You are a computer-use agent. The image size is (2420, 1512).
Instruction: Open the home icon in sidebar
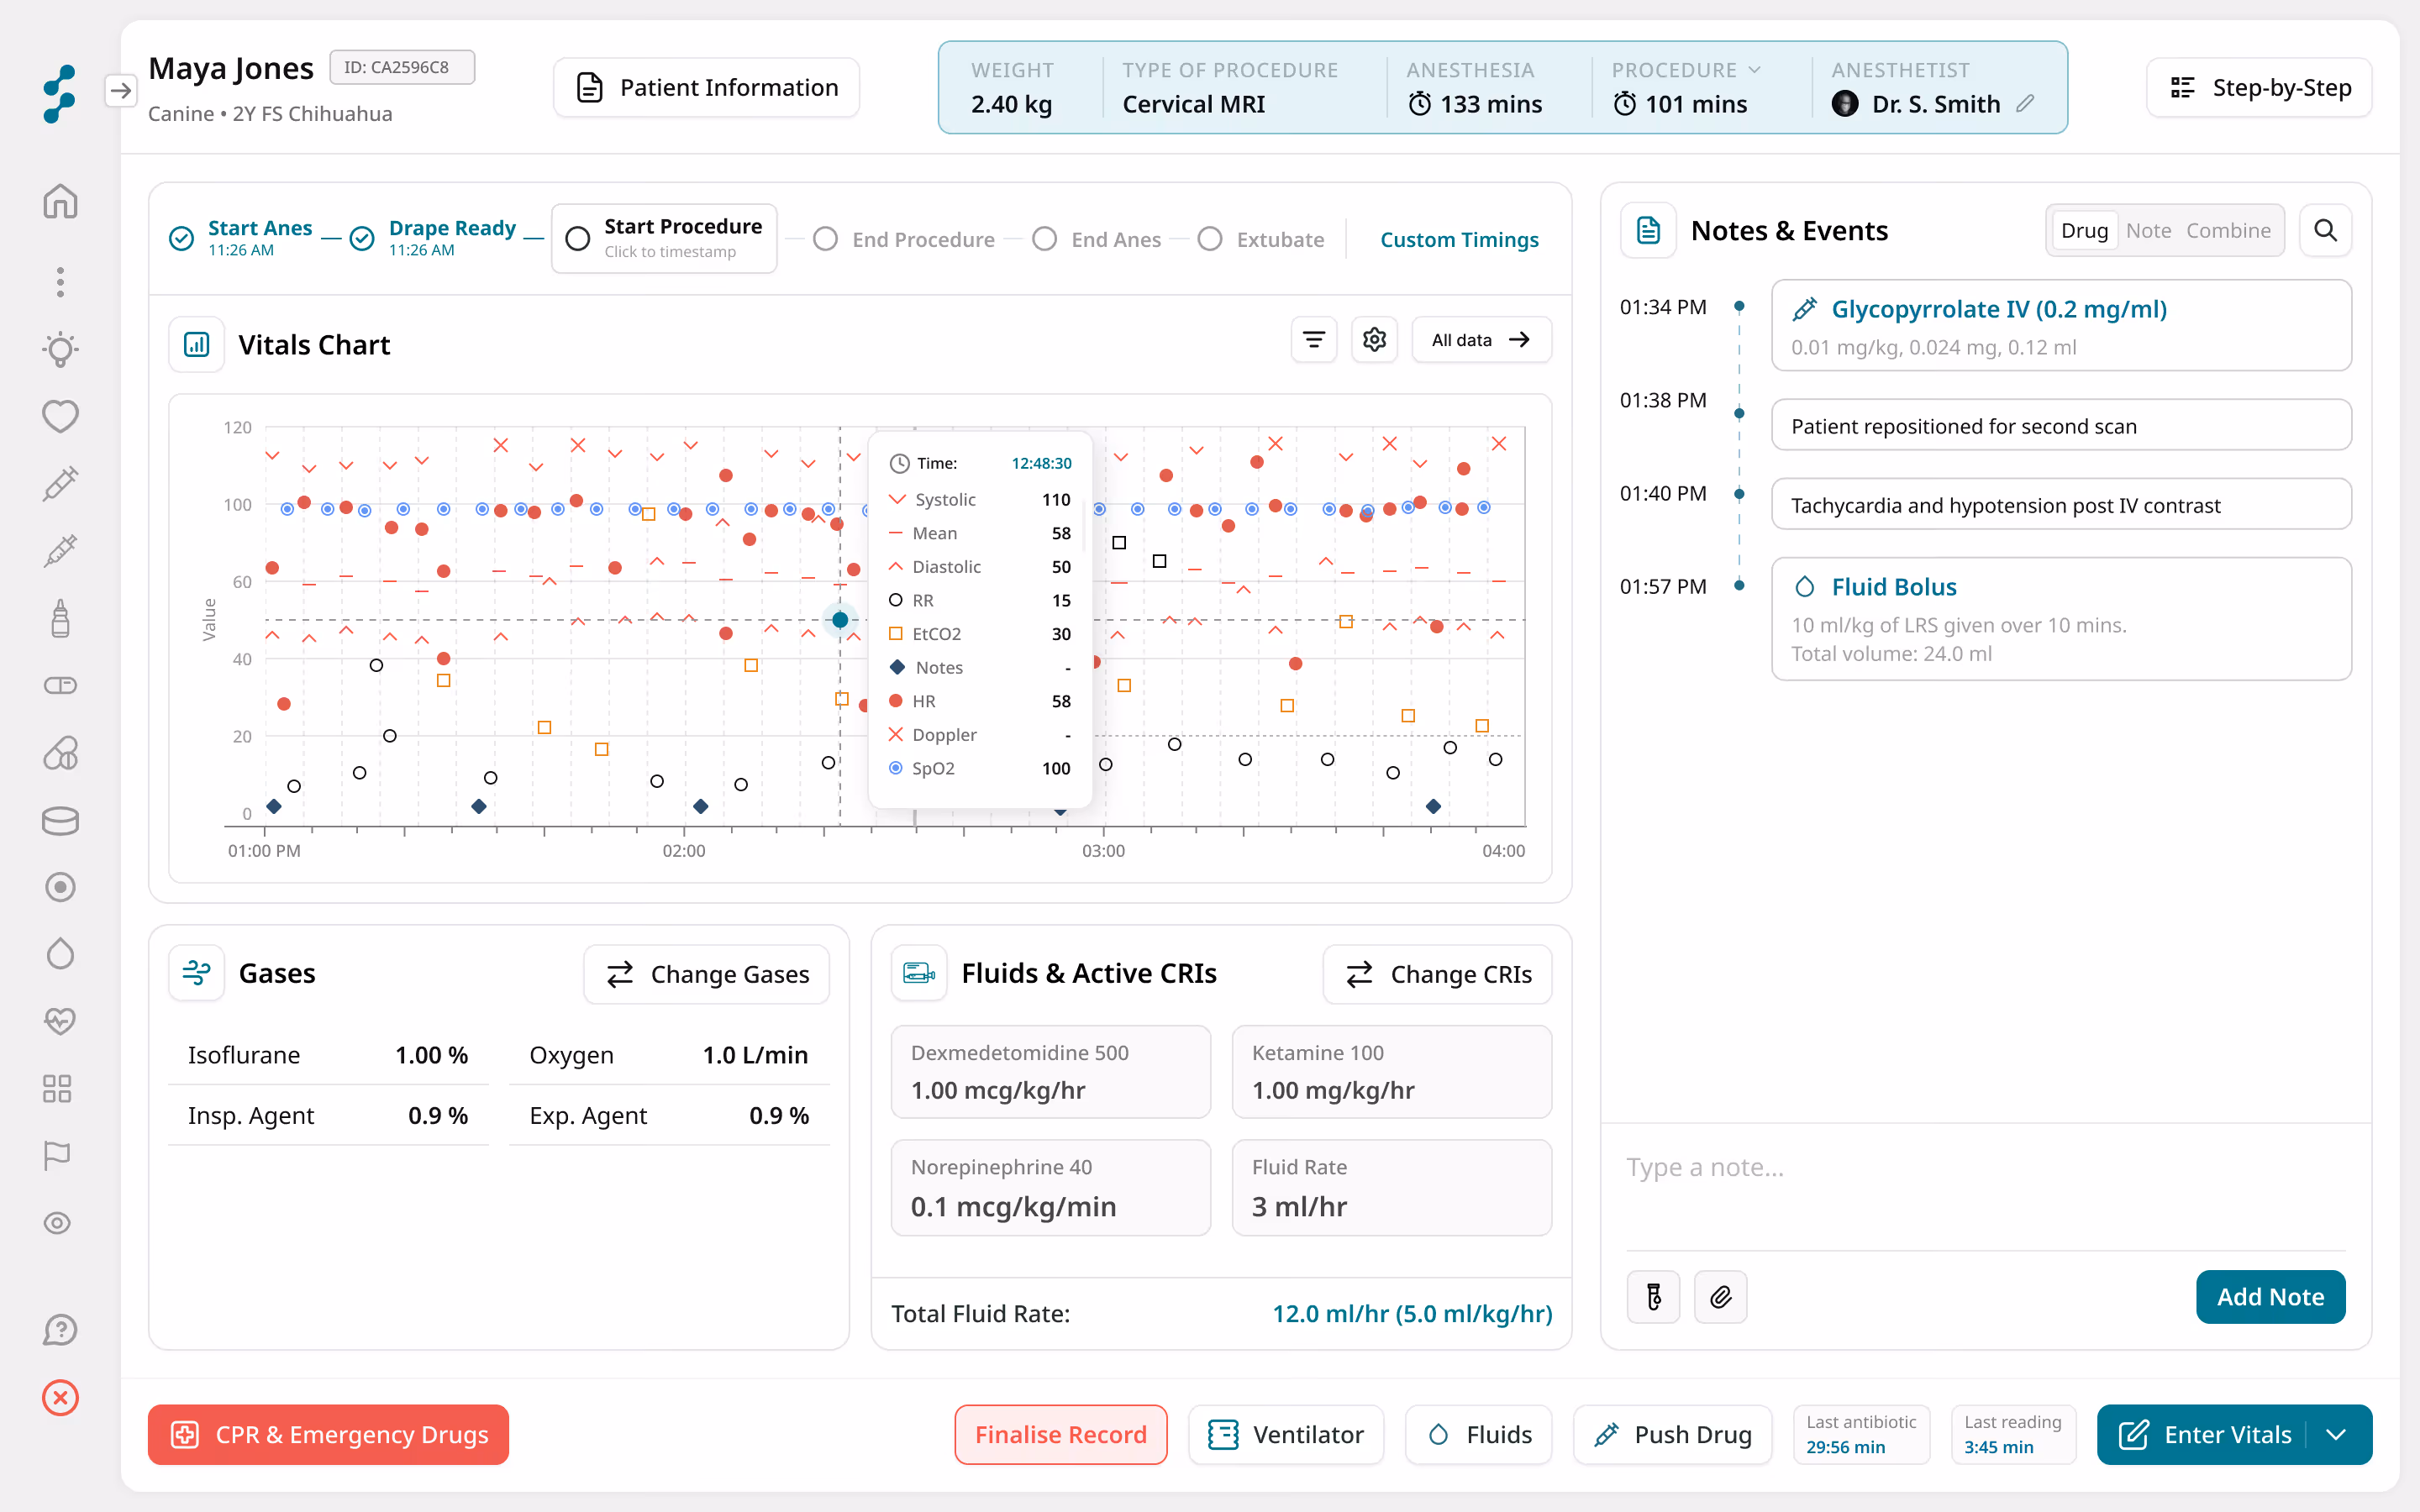(60, 201)
